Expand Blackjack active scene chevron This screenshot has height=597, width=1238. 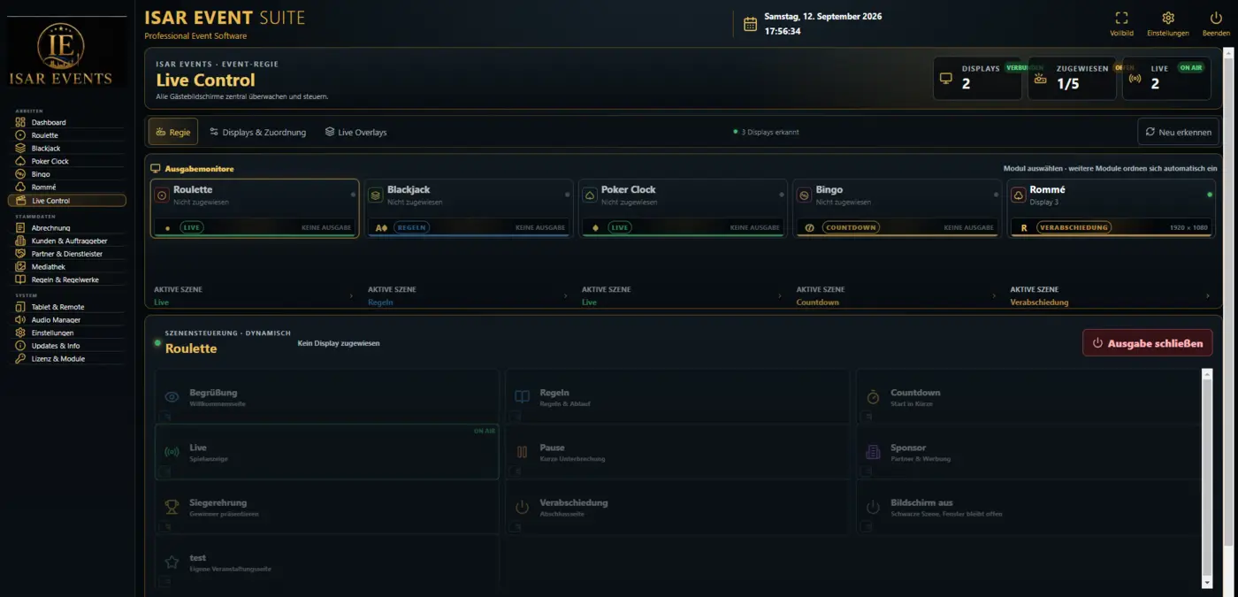click(x=565, y=296)
